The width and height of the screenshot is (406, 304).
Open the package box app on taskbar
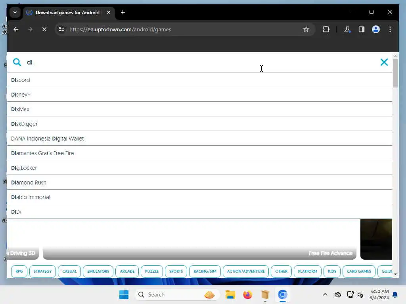pyautogui.click(x=265, y=294)
